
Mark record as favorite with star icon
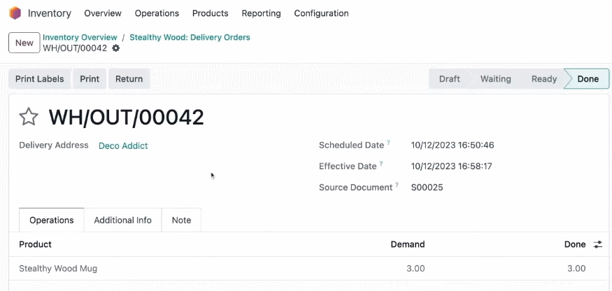click(29, 118)
